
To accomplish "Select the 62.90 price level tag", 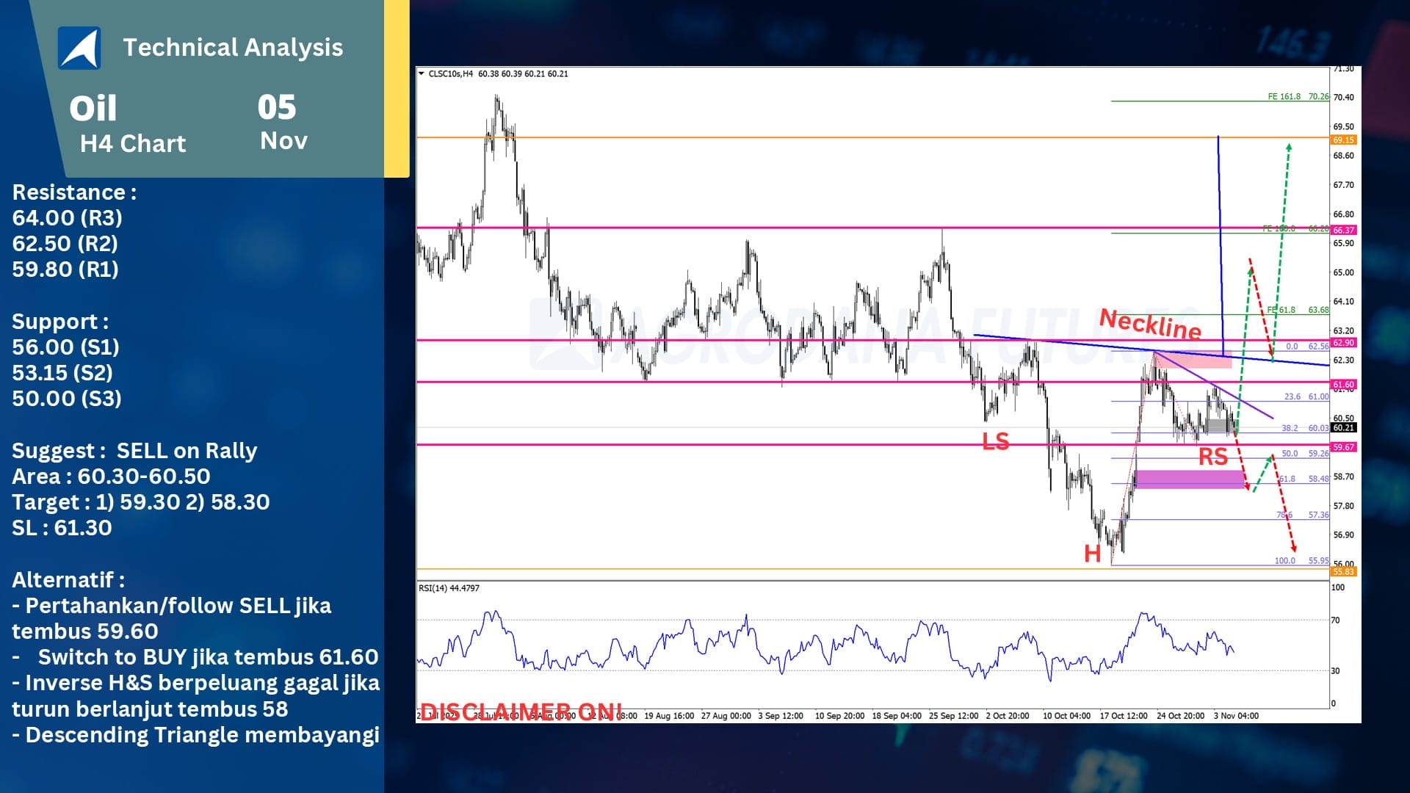I will pos(1343,343).
